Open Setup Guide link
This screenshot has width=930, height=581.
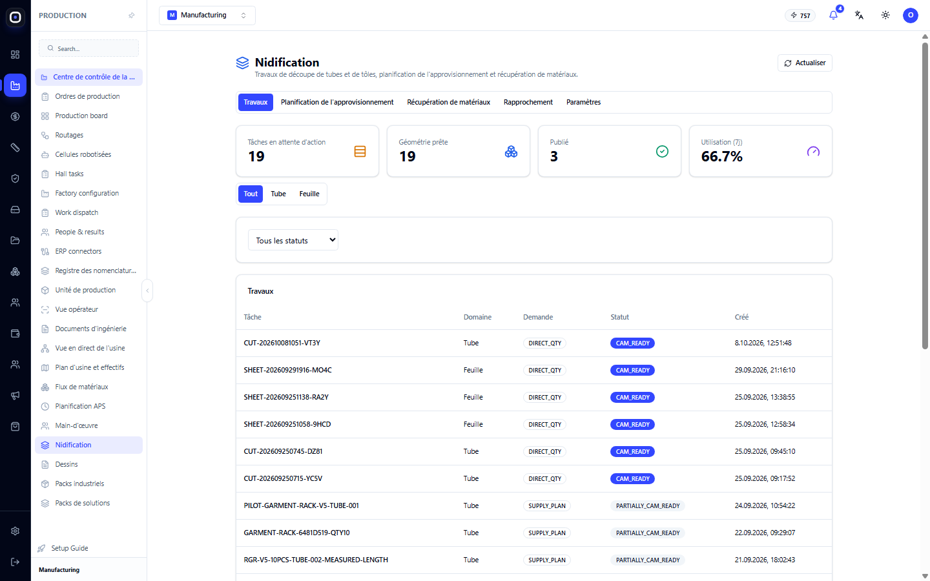coord(70,548)
